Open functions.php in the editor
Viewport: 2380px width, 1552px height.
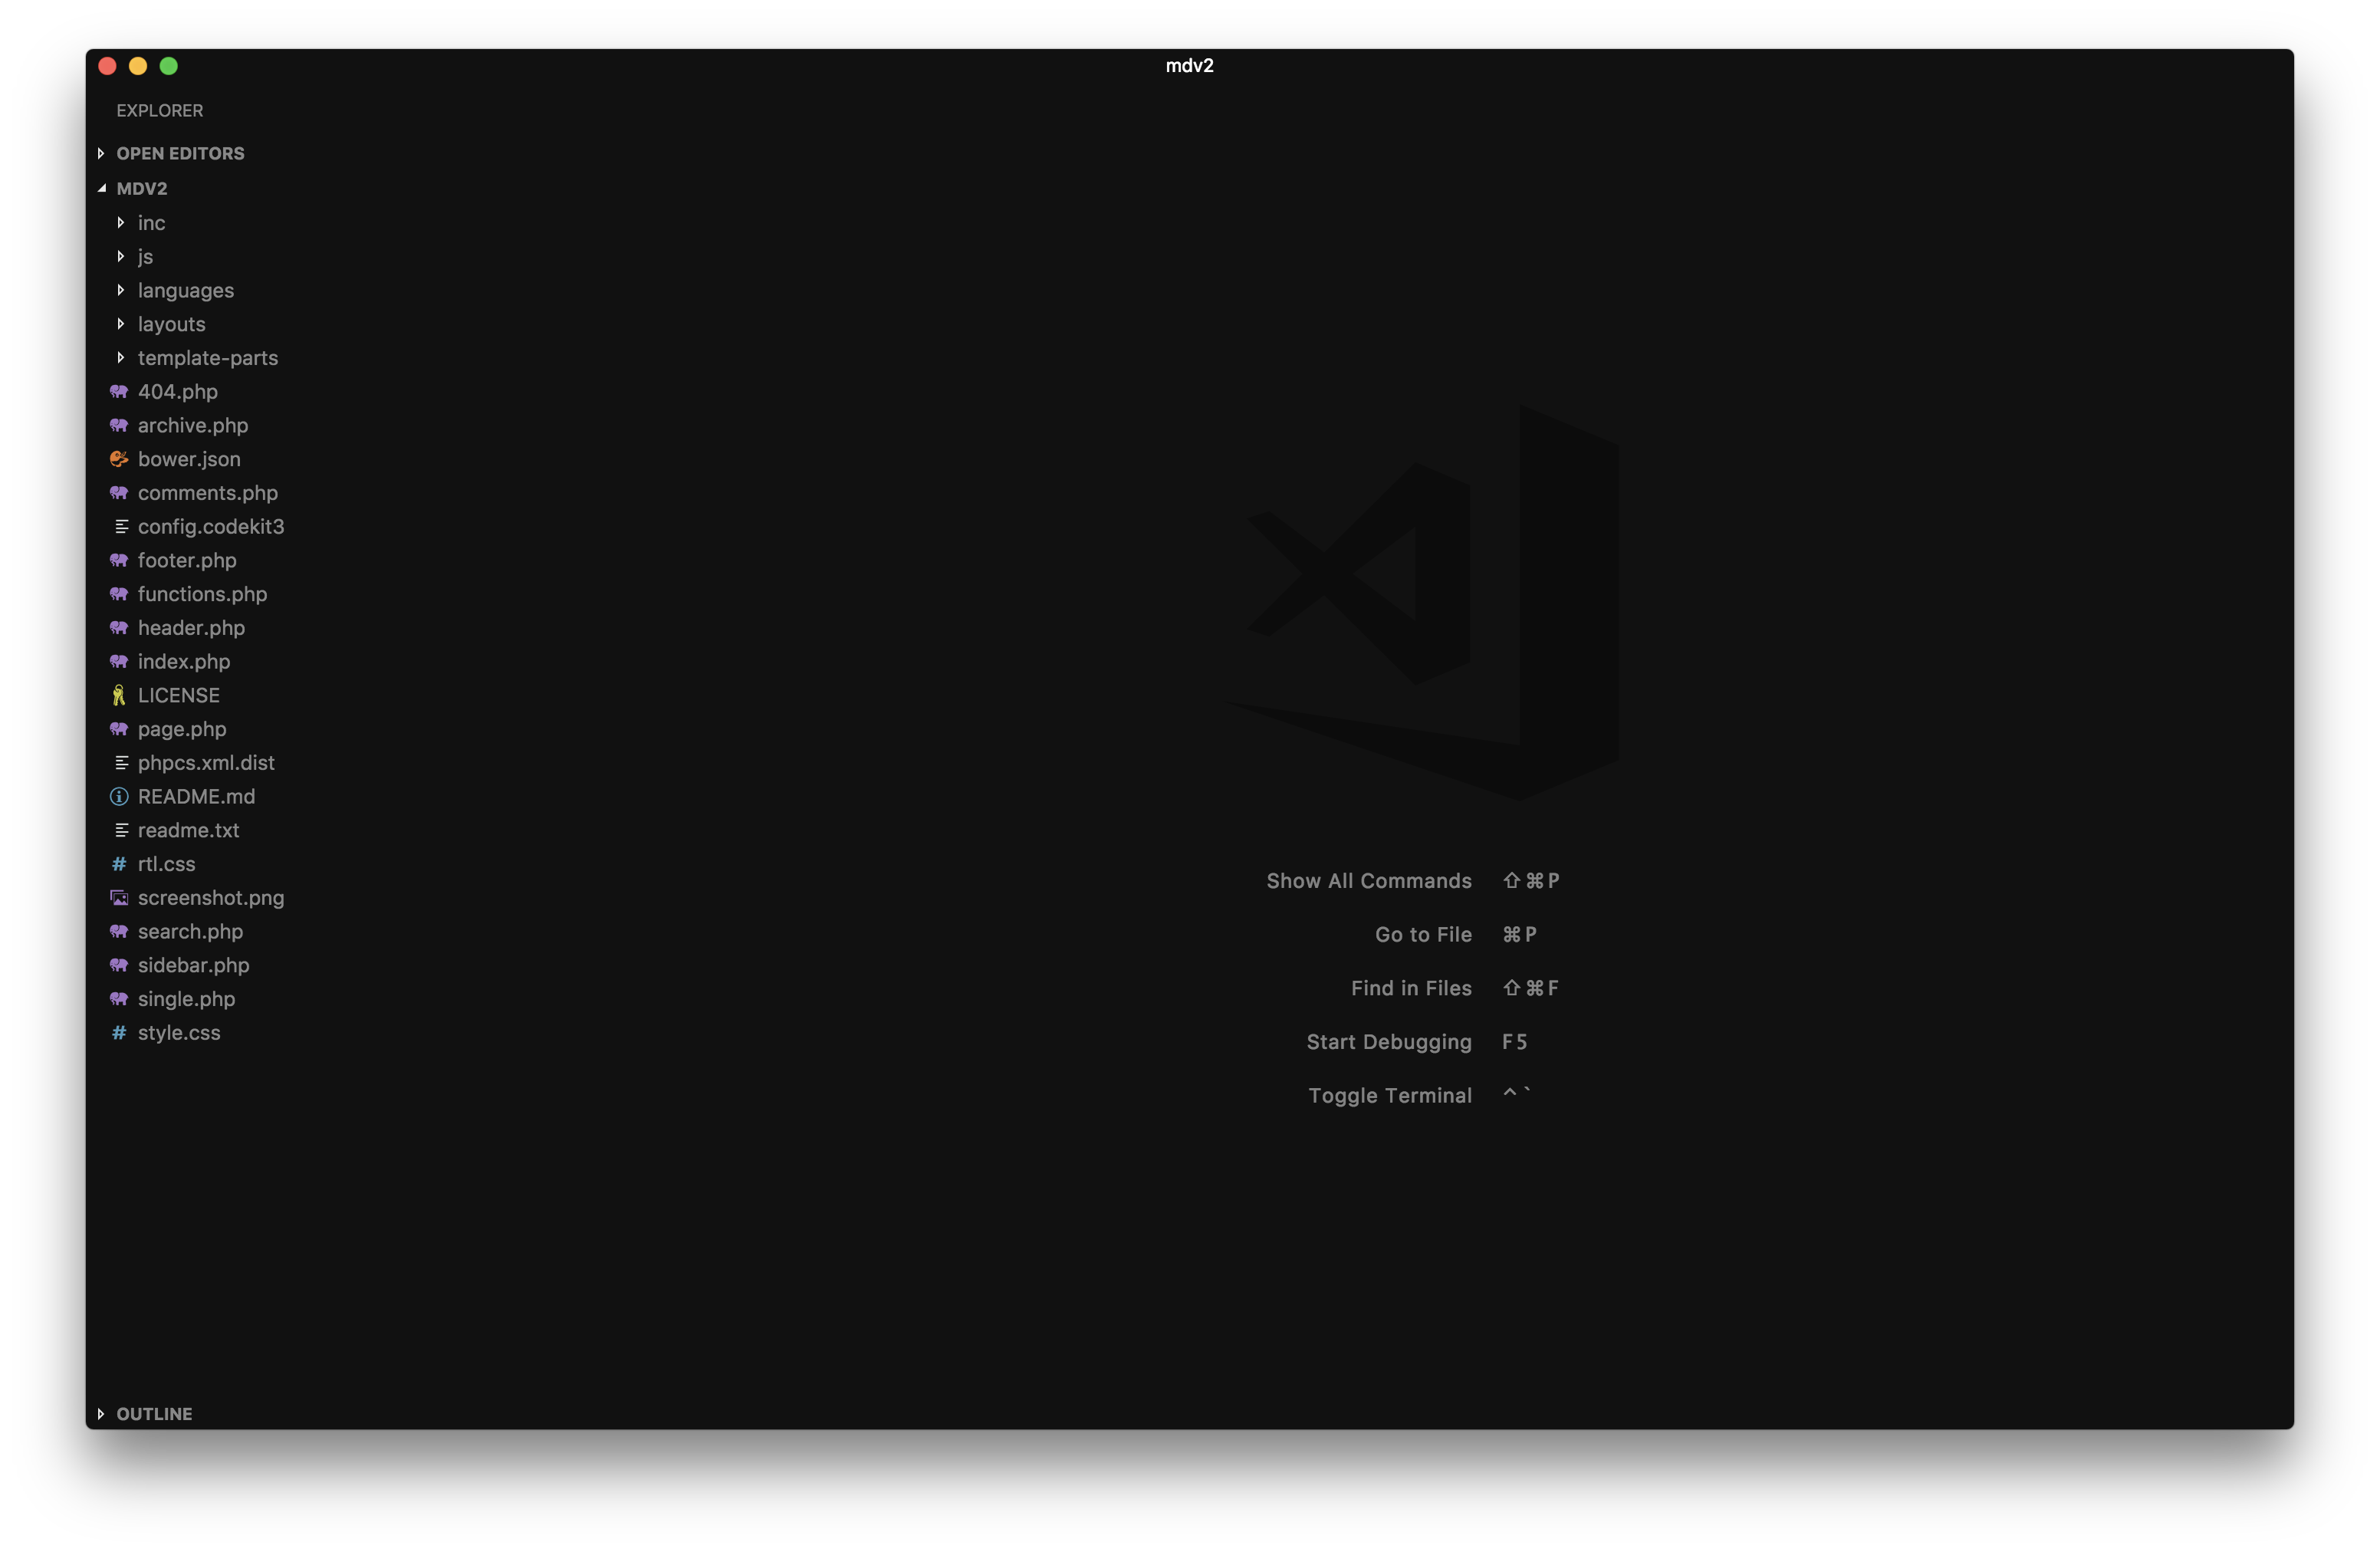tap(203, 594)
